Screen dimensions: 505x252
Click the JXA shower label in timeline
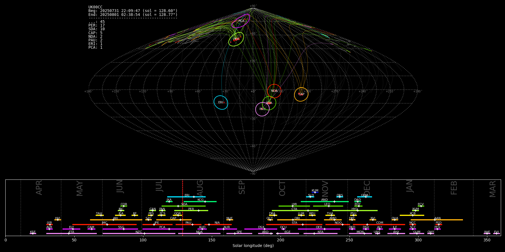point(169,200)
